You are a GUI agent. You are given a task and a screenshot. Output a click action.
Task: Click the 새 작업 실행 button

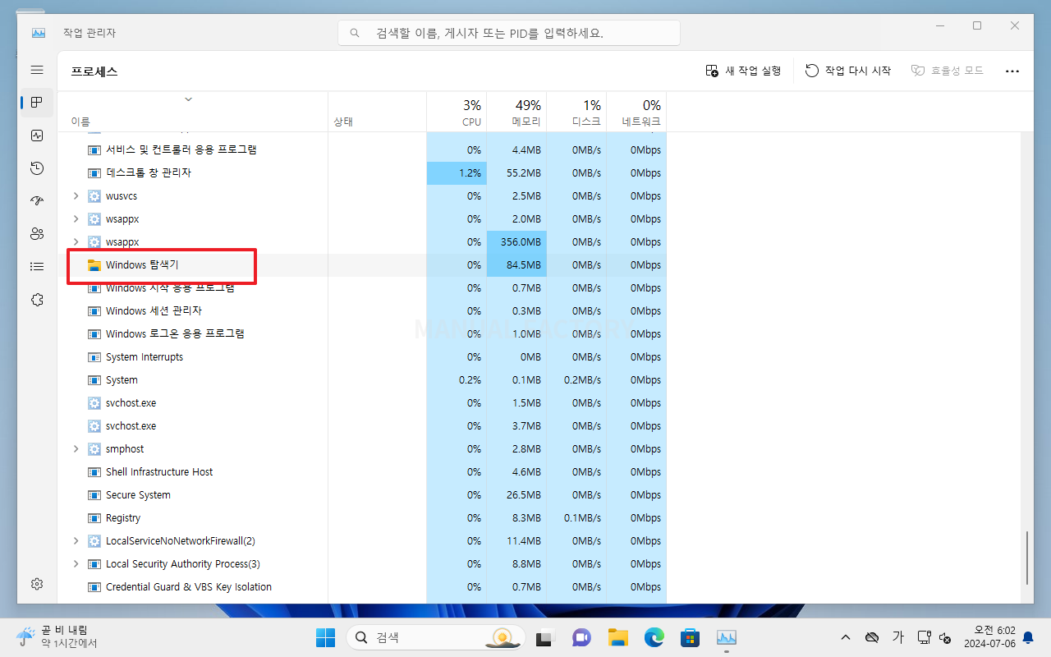743,71
